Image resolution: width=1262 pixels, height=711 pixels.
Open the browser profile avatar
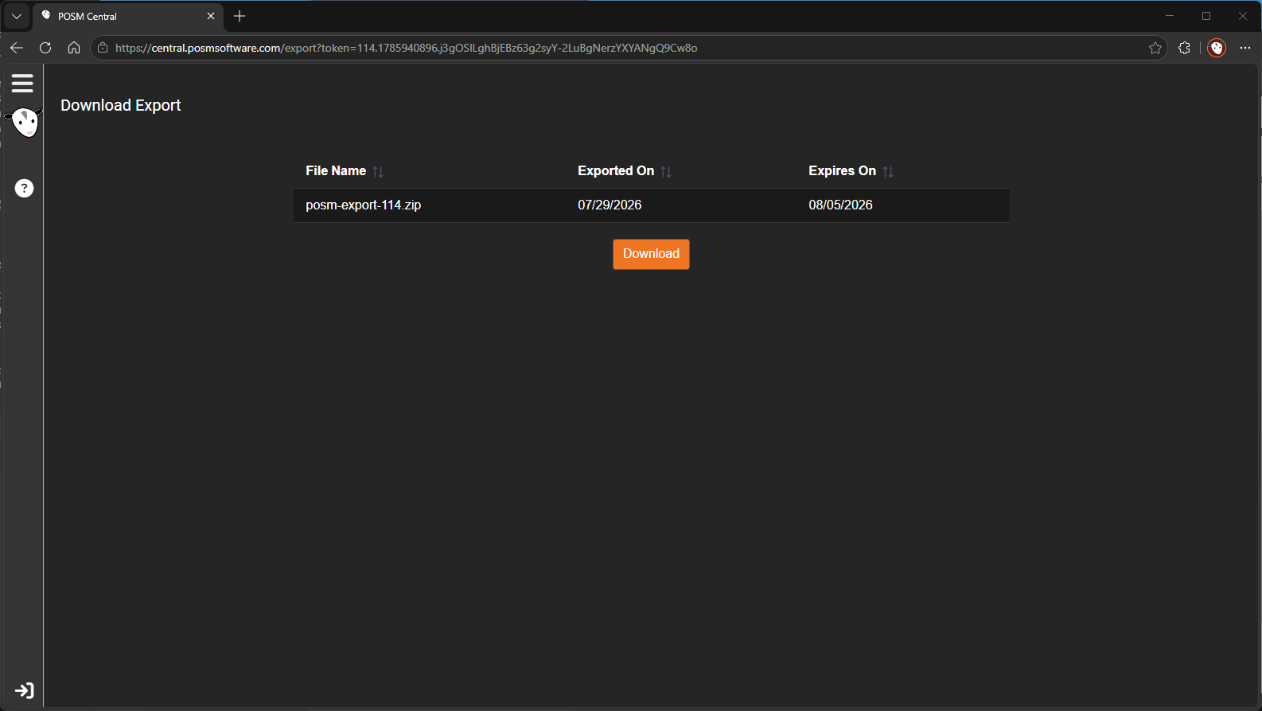tap(1217, 48)
